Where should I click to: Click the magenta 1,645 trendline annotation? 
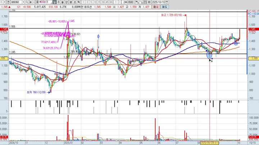(x=71, y=21)
